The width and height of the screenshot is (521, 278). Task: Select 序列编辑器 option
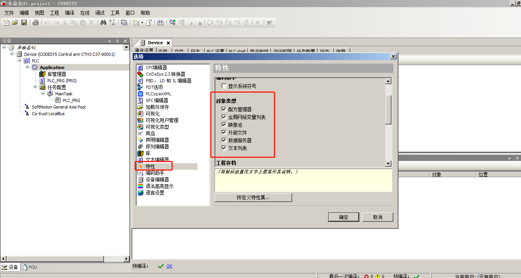157,147
